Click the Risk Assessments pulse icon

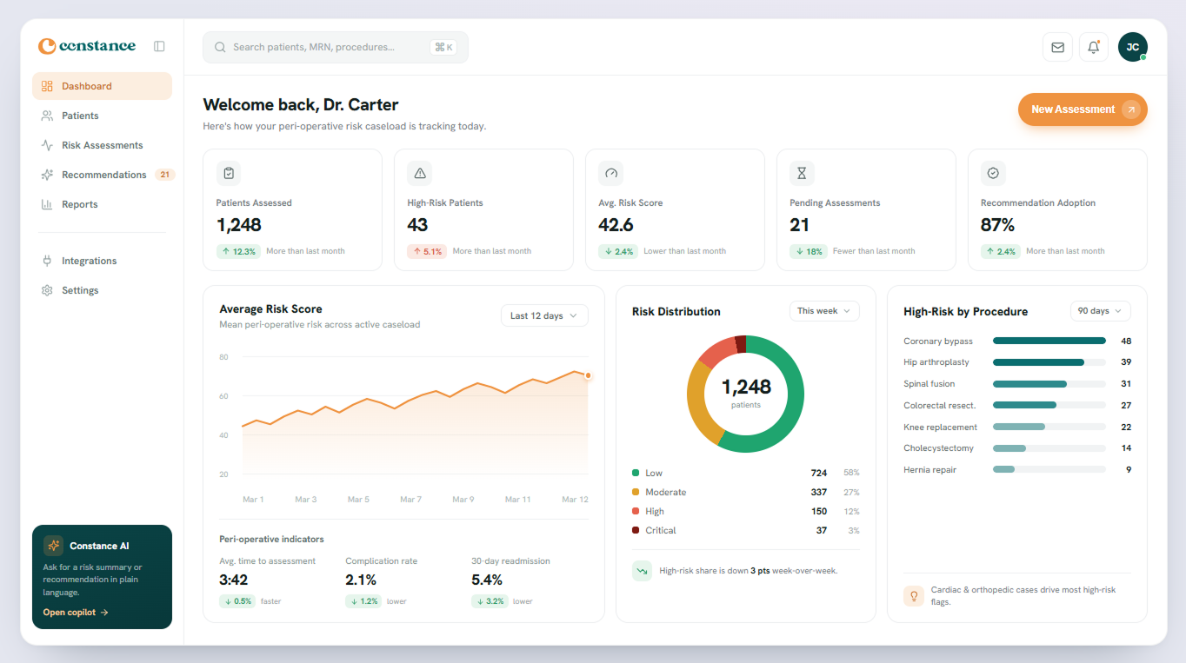tap(47, 145)
